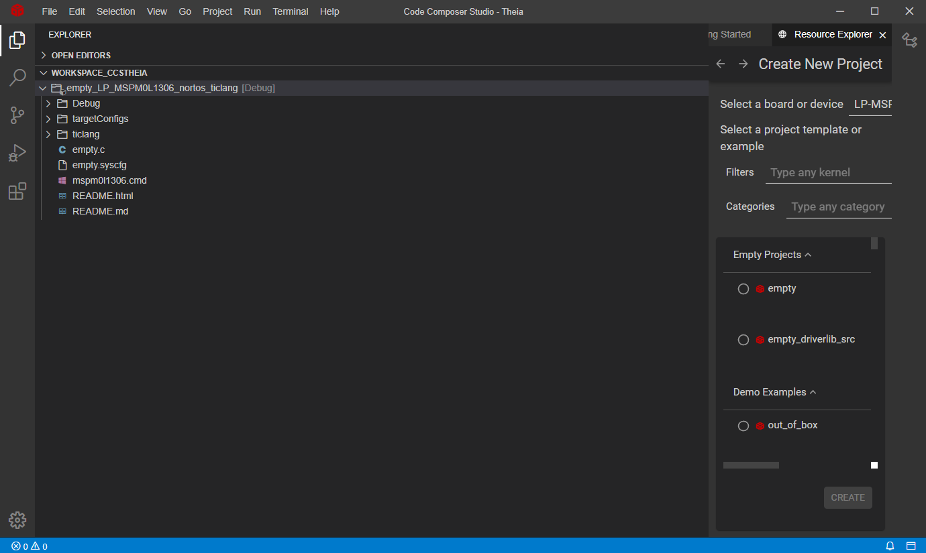
Task: Expand the Debug folder
Action: [86, 103]
